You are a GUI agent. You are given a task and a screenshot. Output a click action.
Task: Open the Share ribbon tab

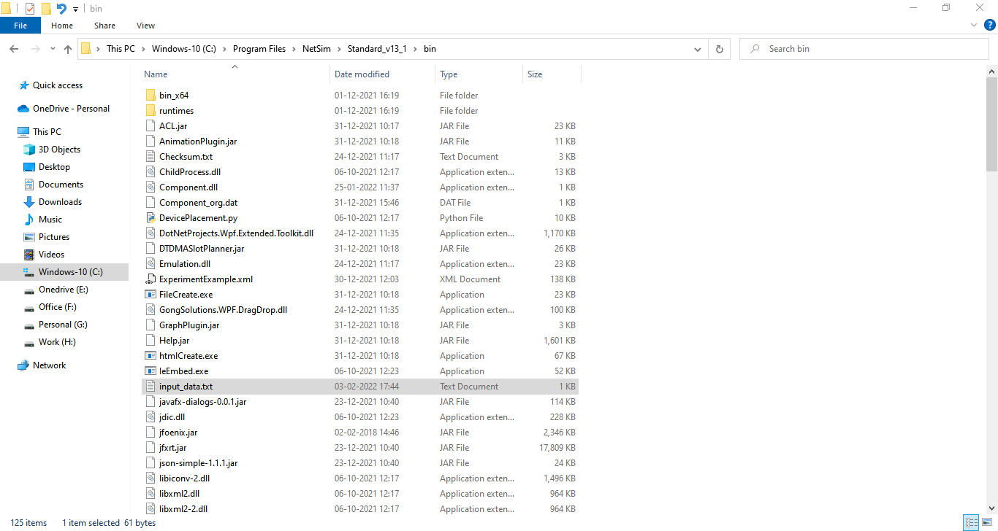coord(104,26)
